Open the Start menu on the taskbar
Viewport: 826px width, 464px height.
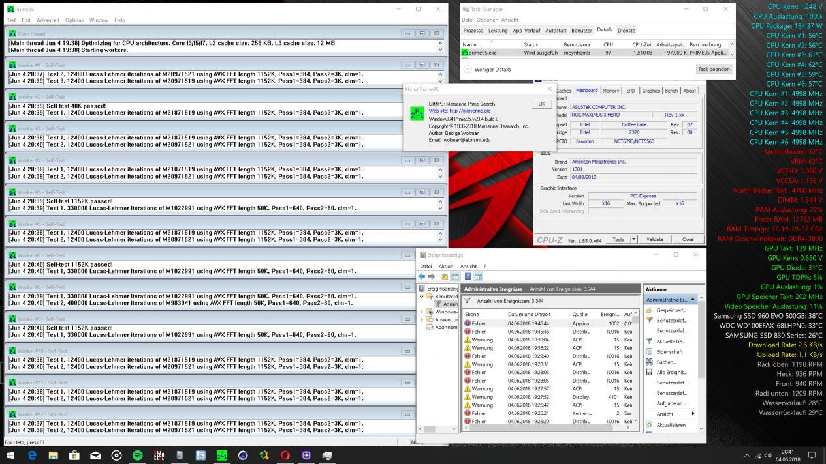(12, 456)
